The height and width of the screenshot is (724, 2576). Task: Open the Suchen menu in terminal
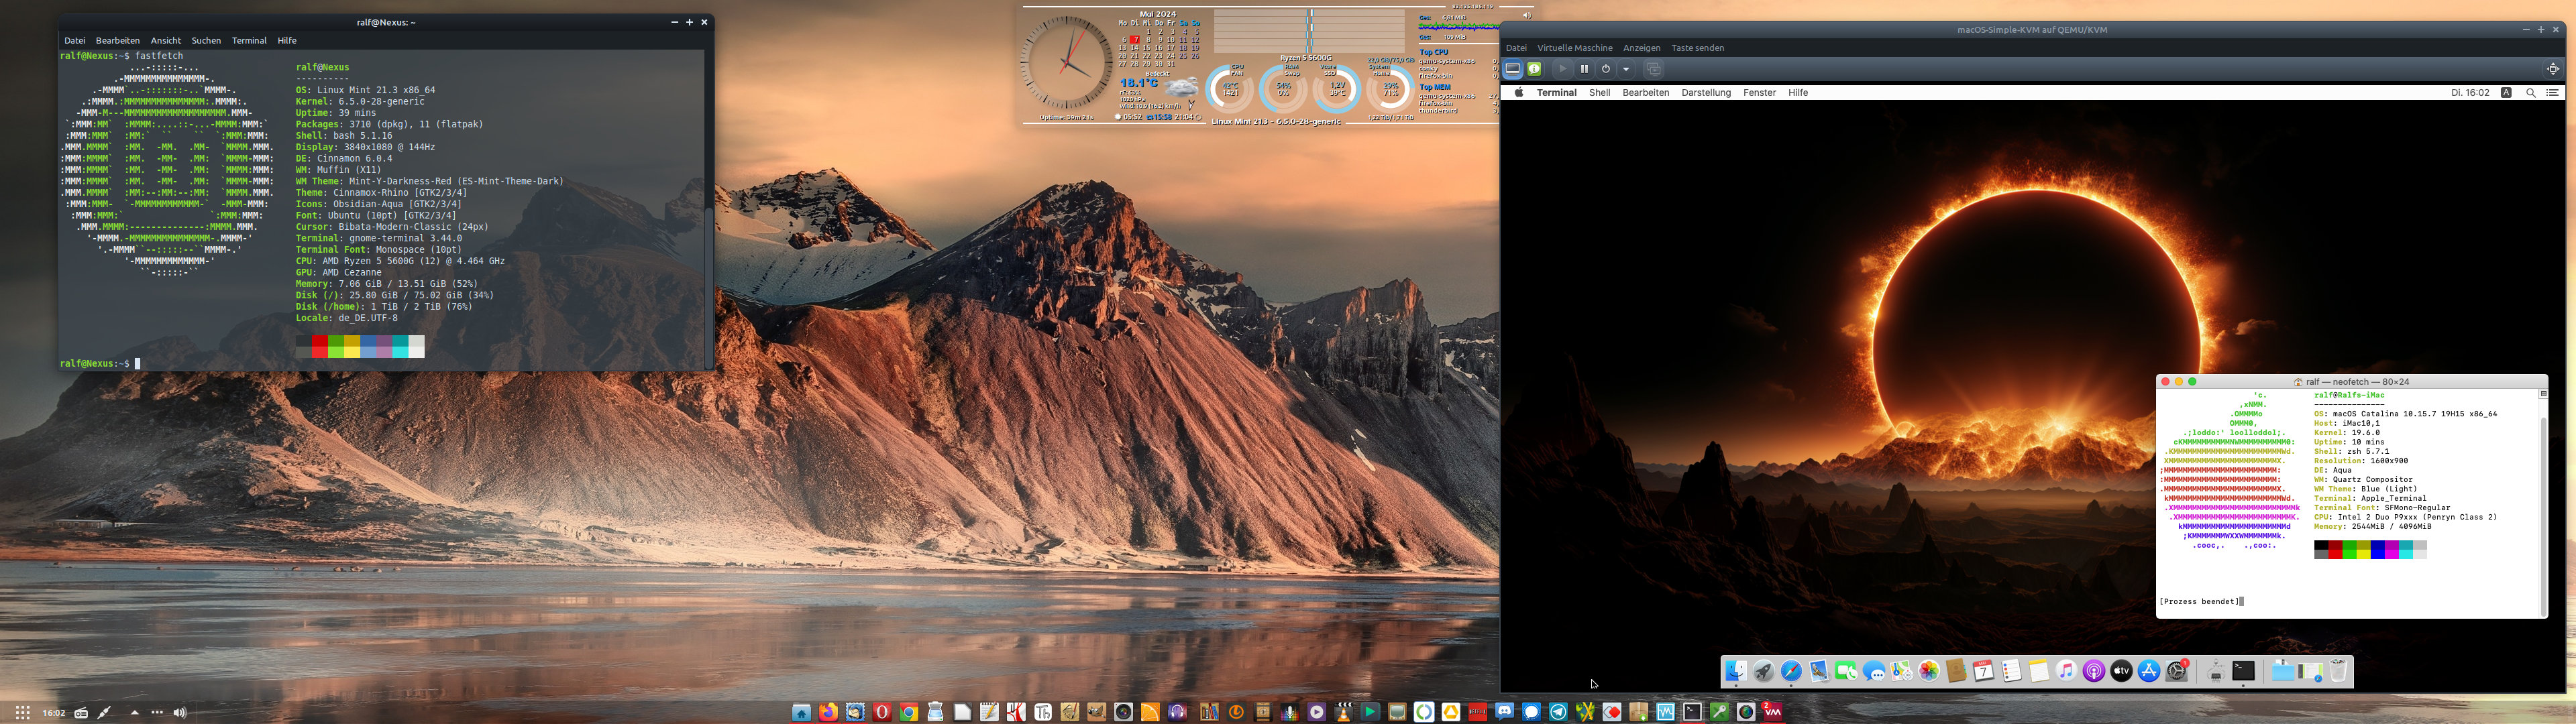click(x=206, y=41)
